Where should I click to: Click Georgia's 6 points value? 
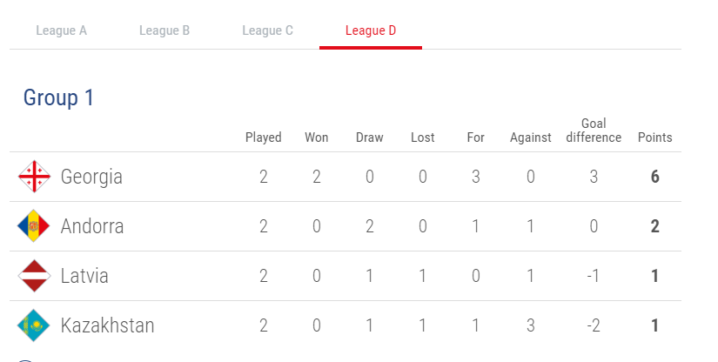point(654,177)
